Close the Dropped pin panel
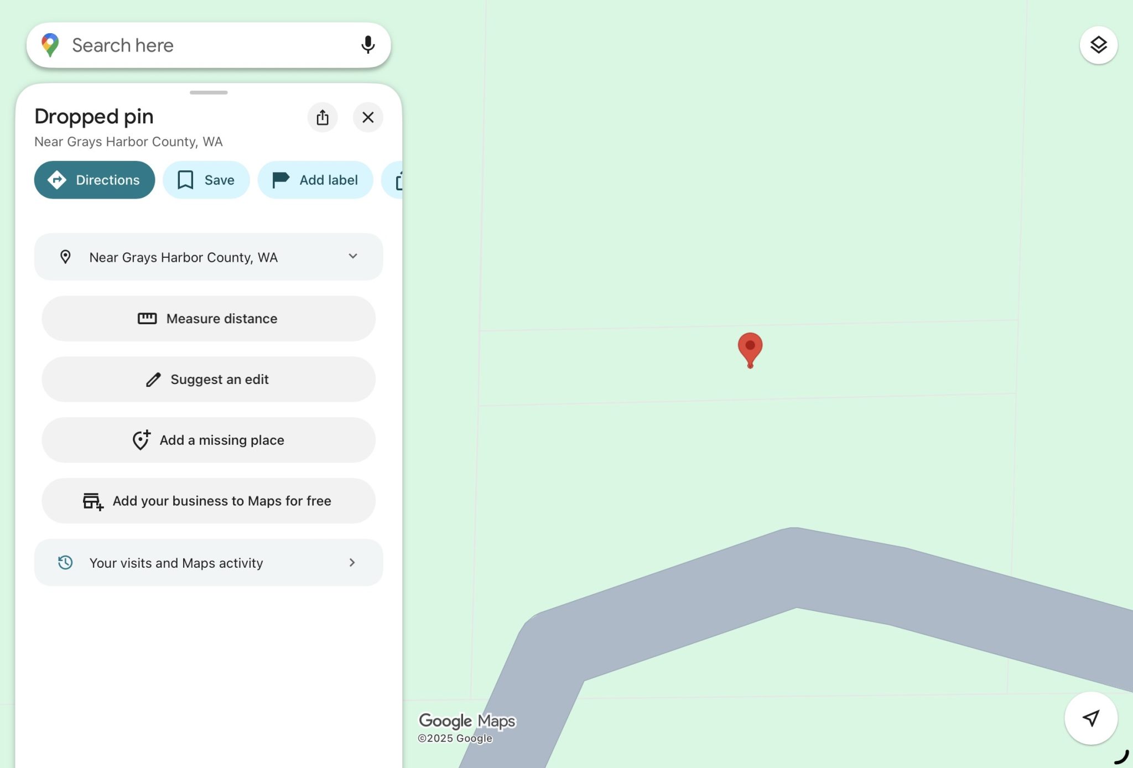The height and width of the screenshot is (768, 1133). click(x=368, y=117)
